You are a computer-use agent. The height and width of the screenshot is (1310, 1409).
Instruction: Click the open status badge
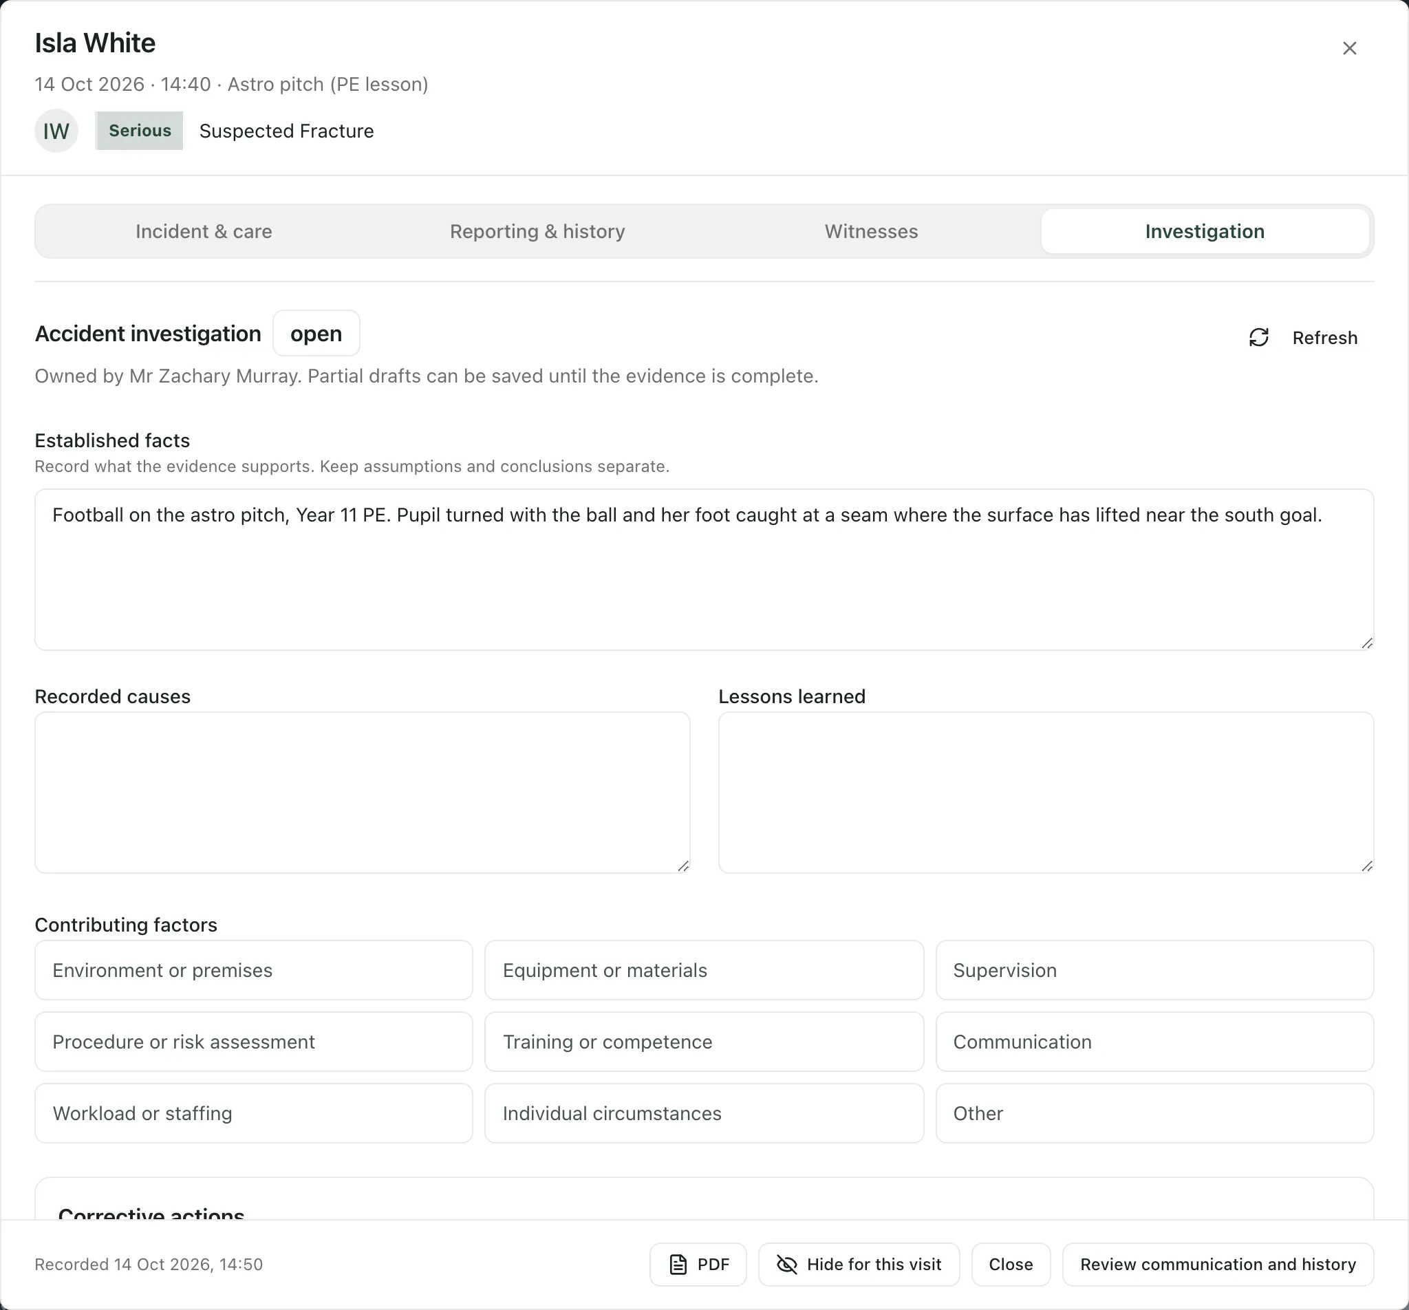(316, 333)
